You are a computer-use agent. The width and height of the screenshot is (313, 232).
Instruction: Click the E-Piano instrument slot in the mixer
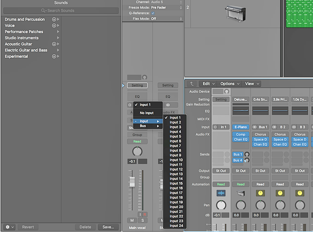point(241,127)
